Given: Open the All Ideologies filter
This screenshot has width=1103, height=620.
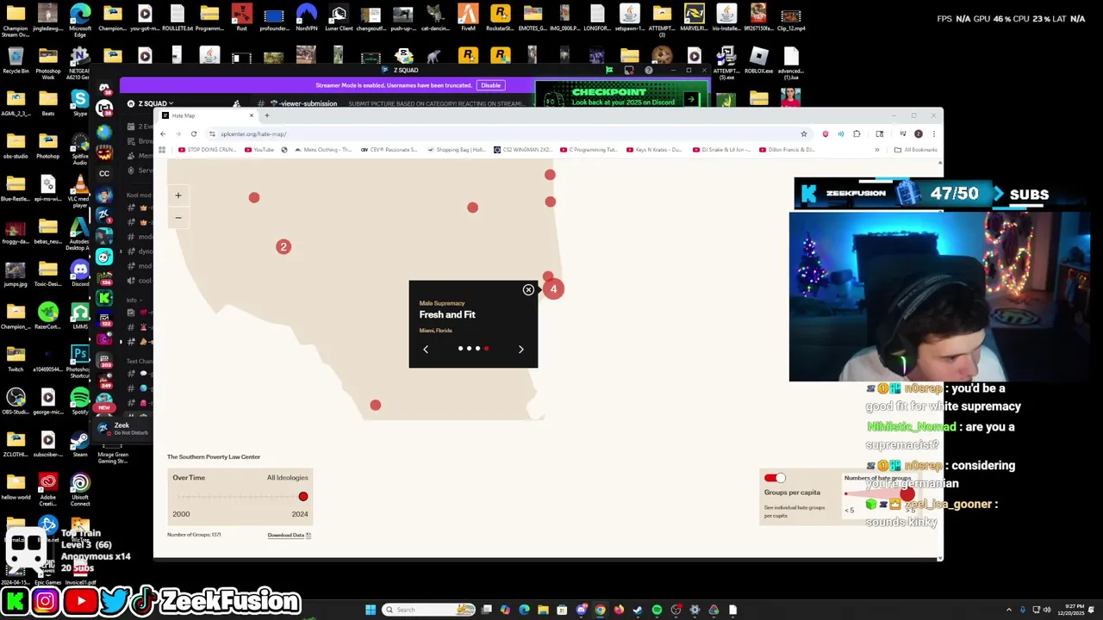Looking at the screenshot, I should click(287, 477).
